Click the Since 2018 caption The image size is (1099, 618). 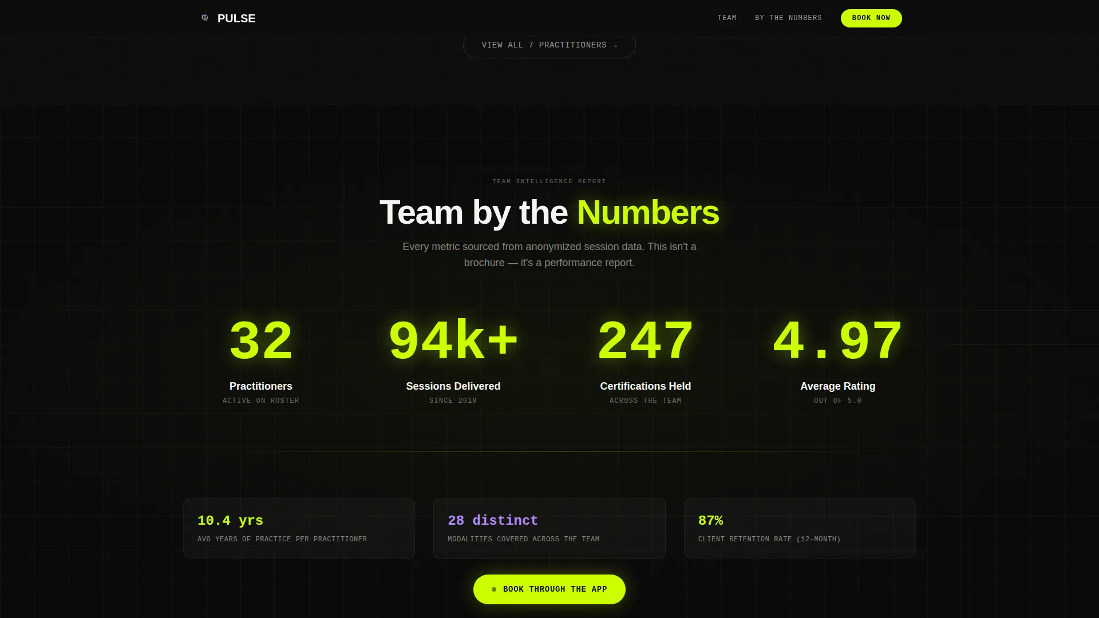click(x=453, y=401)
